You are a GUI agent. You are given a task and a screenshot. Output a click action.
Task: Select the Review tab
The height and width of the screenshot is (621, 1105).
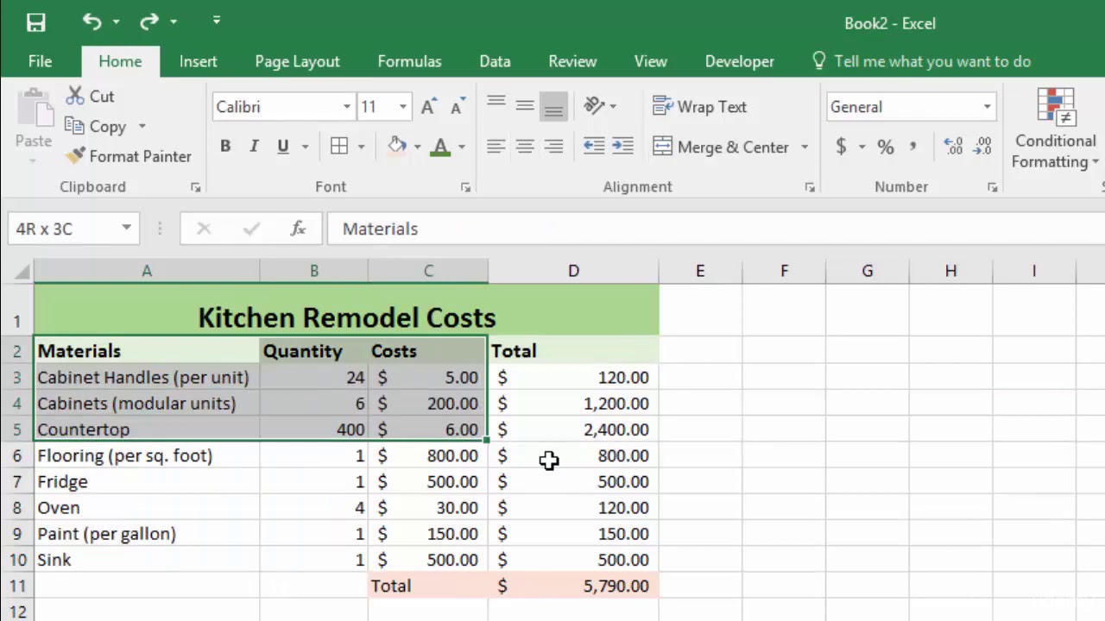(x=572, y=61)
